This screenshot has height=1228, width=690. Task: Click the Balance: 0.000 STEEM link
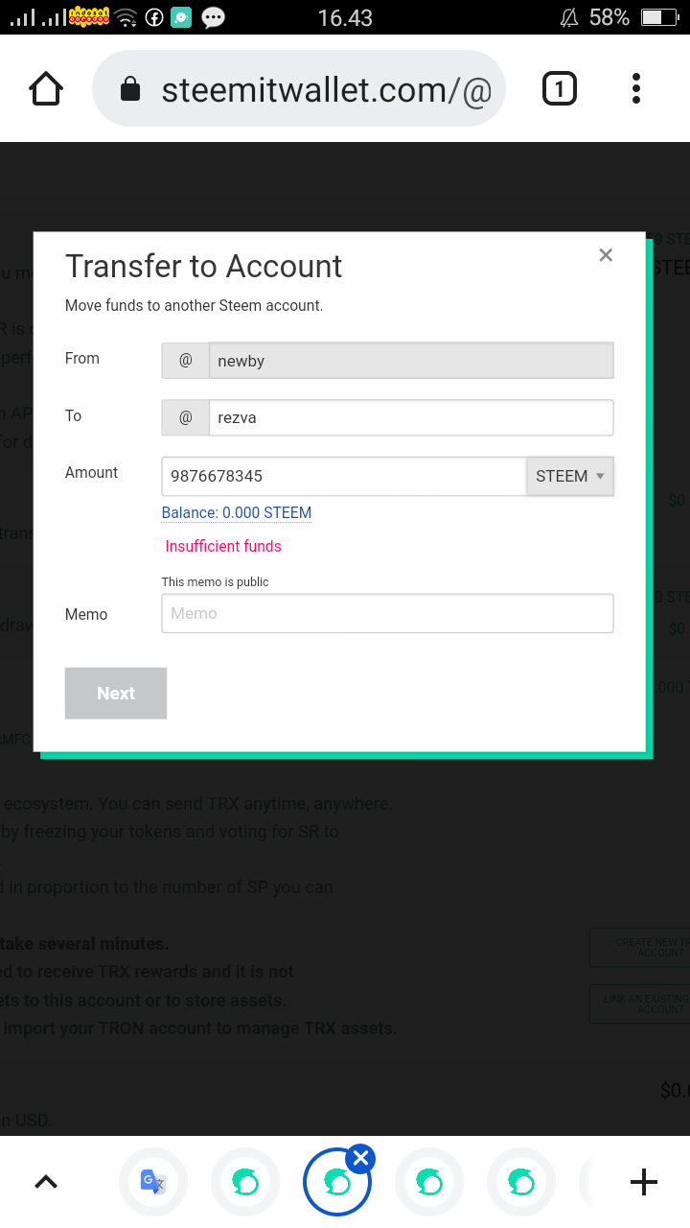[x=237, y=513]
